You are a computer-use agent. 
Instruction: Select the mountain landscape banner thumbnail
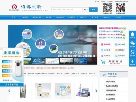67,61
